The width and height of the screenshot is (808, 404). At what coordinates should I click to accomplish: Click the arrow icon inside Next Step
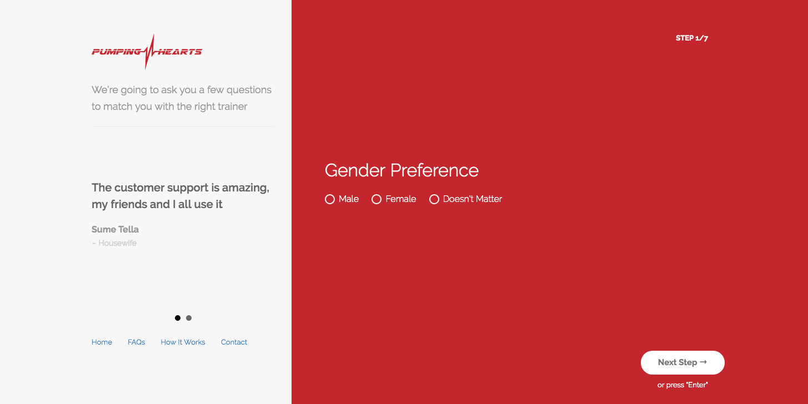pos(703,362)
